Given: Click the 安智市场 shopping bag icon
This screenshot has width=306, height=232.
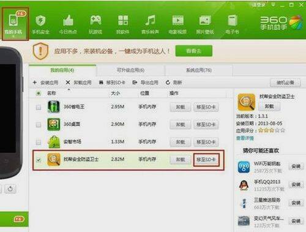Looking at the screenshot, I should 54,141.
